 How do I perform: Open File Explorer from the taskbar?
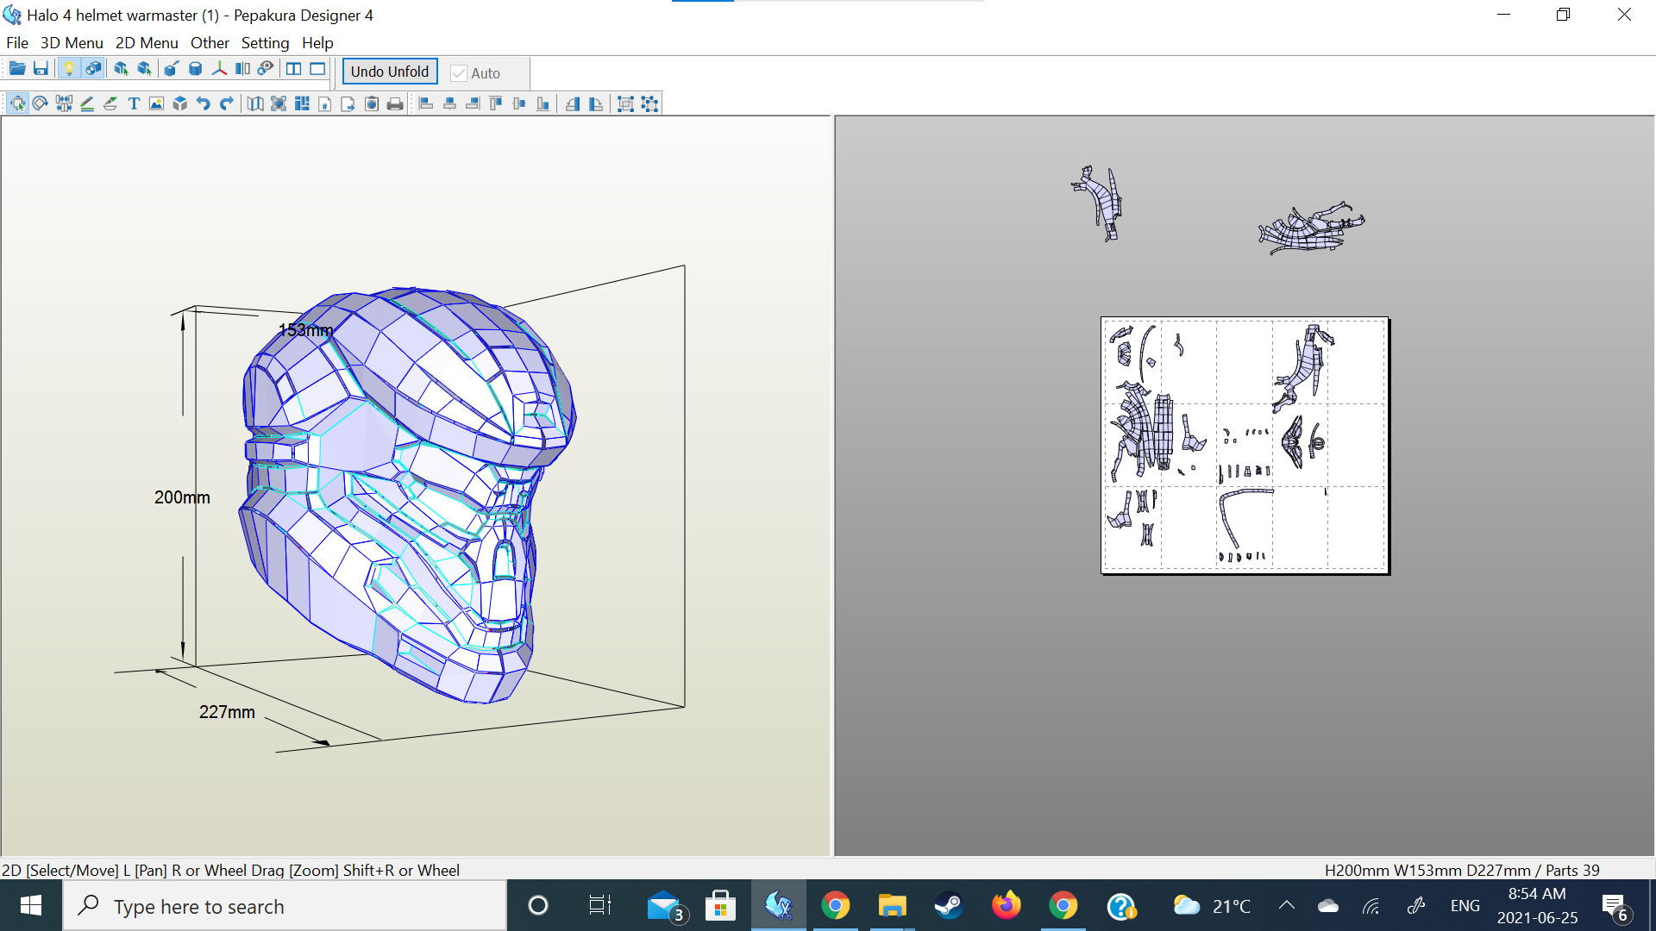(x=892, y=906)
